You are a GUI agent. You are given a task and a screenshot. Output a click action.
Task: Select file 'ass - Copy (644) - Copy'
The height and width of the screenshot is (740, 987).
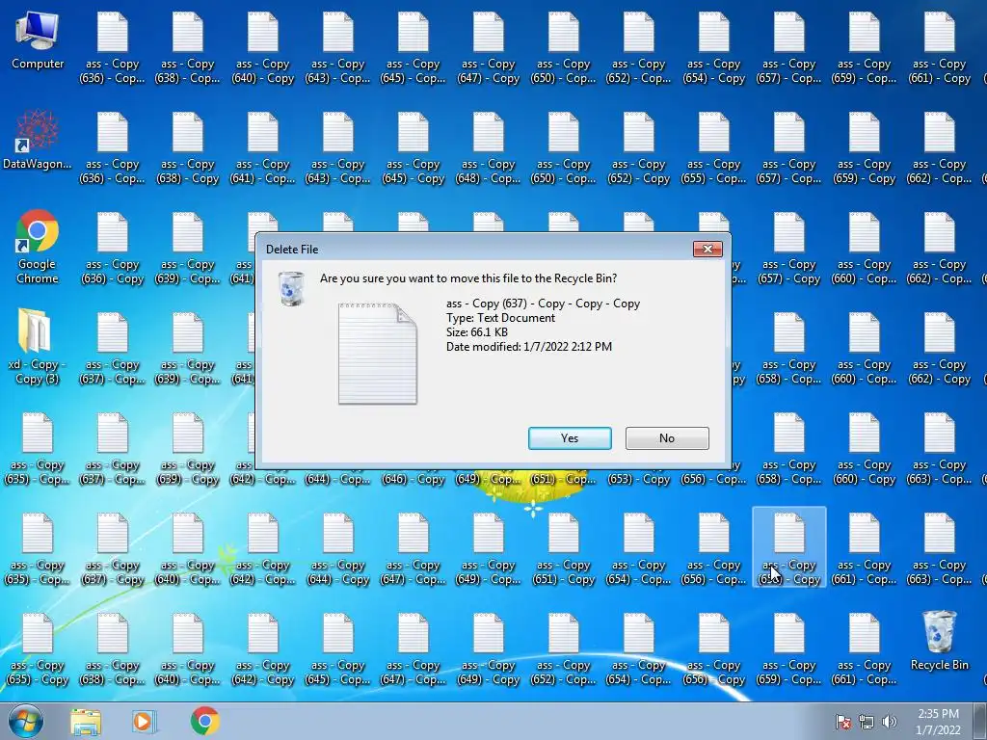(338, 548)
